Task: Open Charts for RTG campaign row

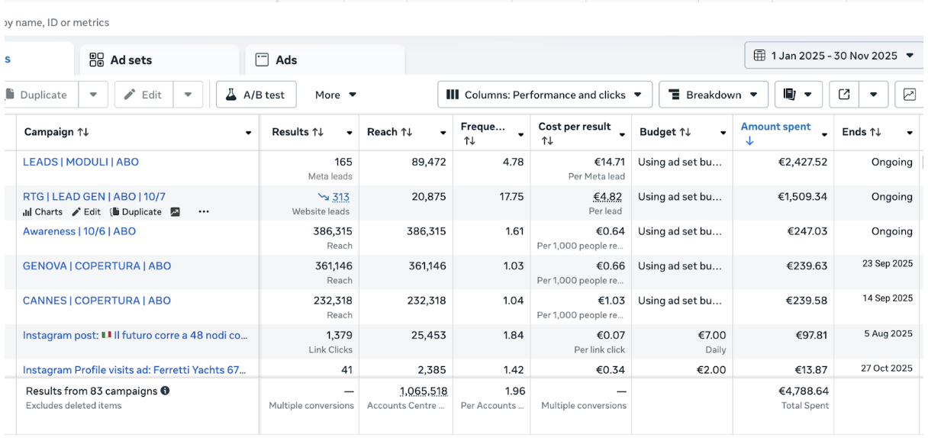Action: pos(43,212)
